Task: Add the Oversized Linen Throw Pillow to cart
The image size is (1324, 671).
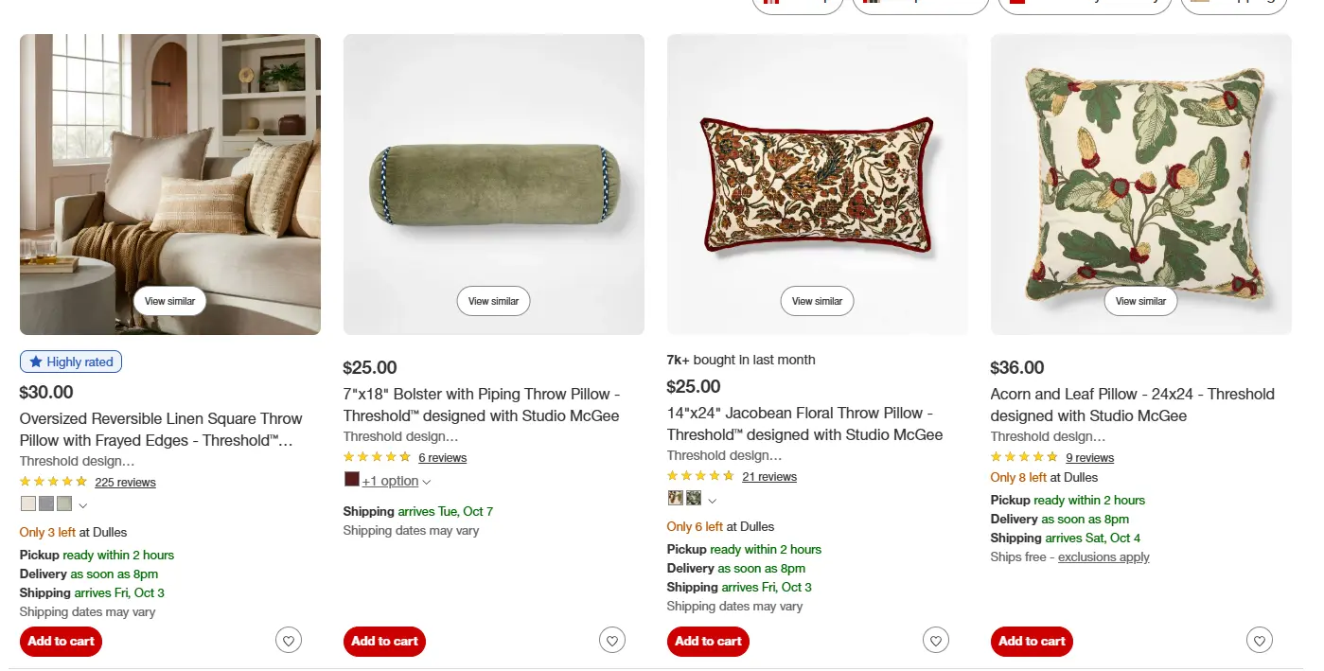Action: [61, 641]
